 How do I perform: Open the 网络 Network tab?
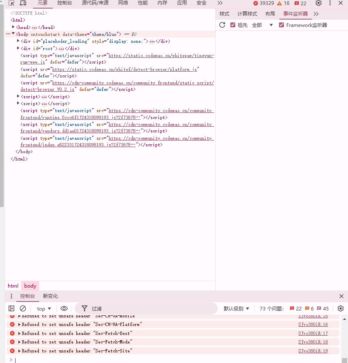123,3
